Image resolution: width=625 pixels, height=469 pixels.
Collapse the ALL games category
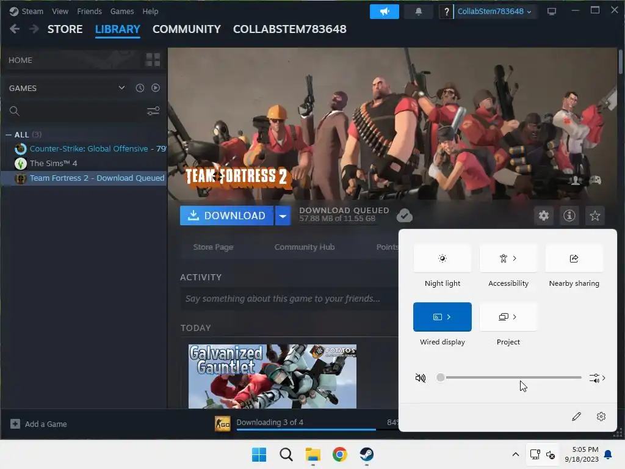(9, 135)
